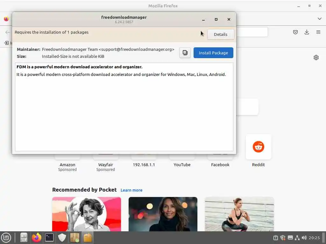Open the clipboard notification tray icon
This screenshot has height=244, width=326.
coord(275,238)
